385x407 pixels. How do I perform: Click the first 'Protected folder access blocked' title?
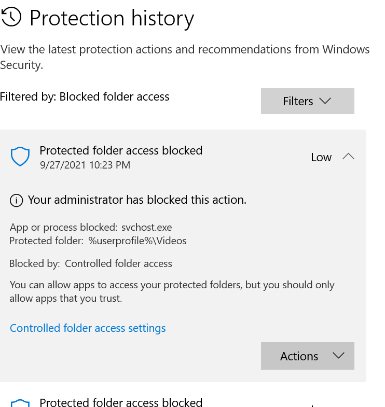(x=121, y=150)
